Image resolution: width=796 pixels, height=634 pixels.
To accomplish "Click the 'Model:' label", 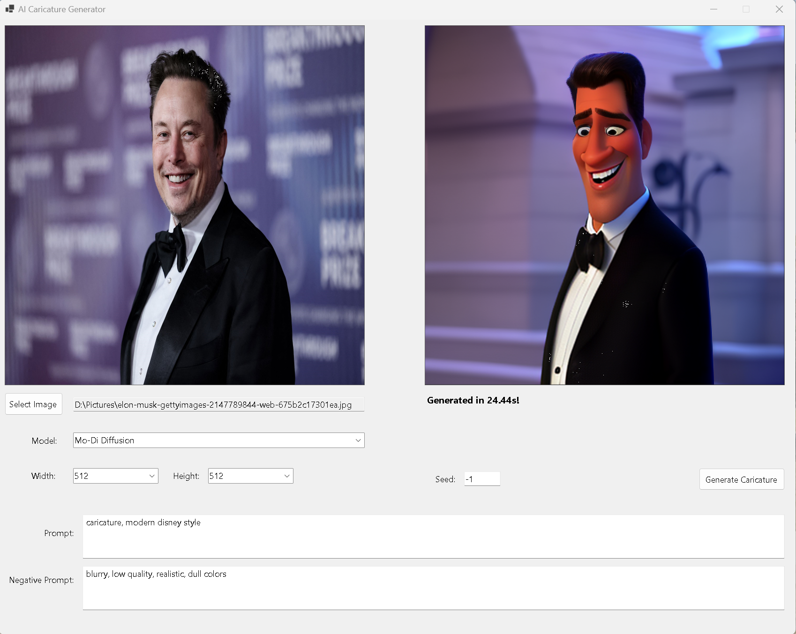I will 44,440.
